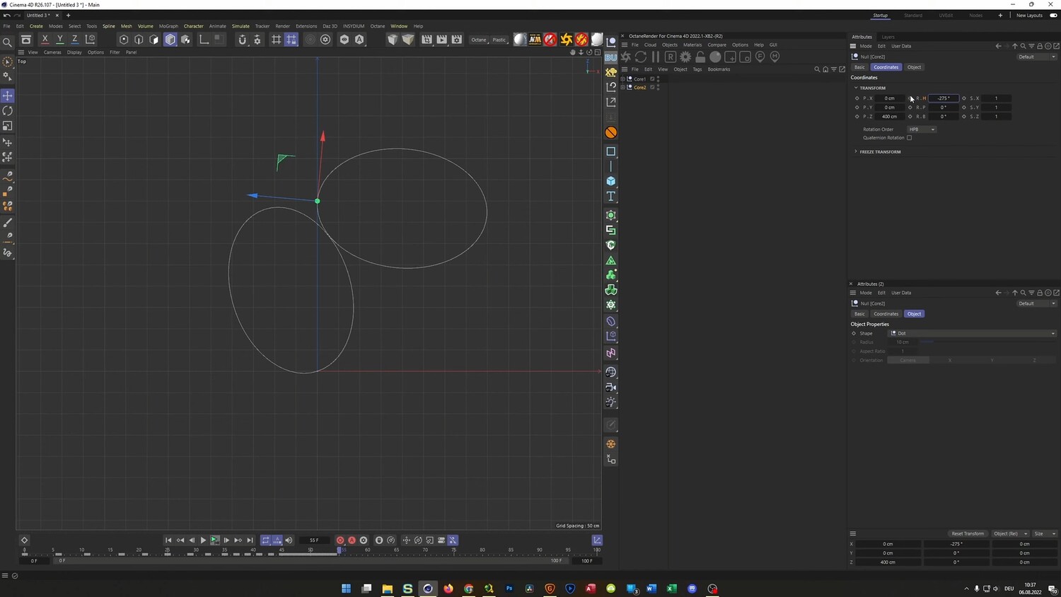
Task: Click the Octane material preset button
Action: [x=479, y=40]
